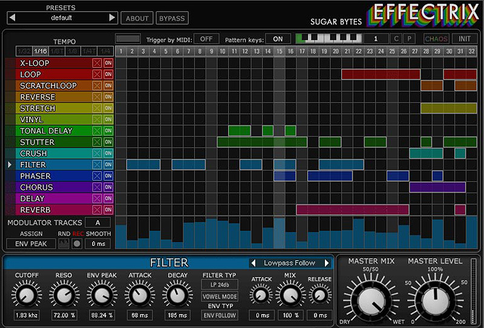Click the X icon on the REVERB row
The height and width of the screenshot is (328, 484).
[97, 210]
